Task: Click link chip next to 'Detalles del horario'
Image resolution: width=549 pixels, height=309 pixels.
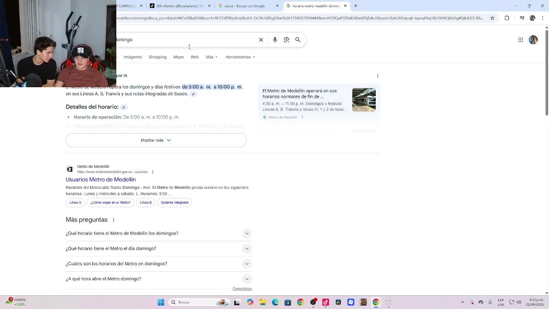Action: (x=124, y=107)
